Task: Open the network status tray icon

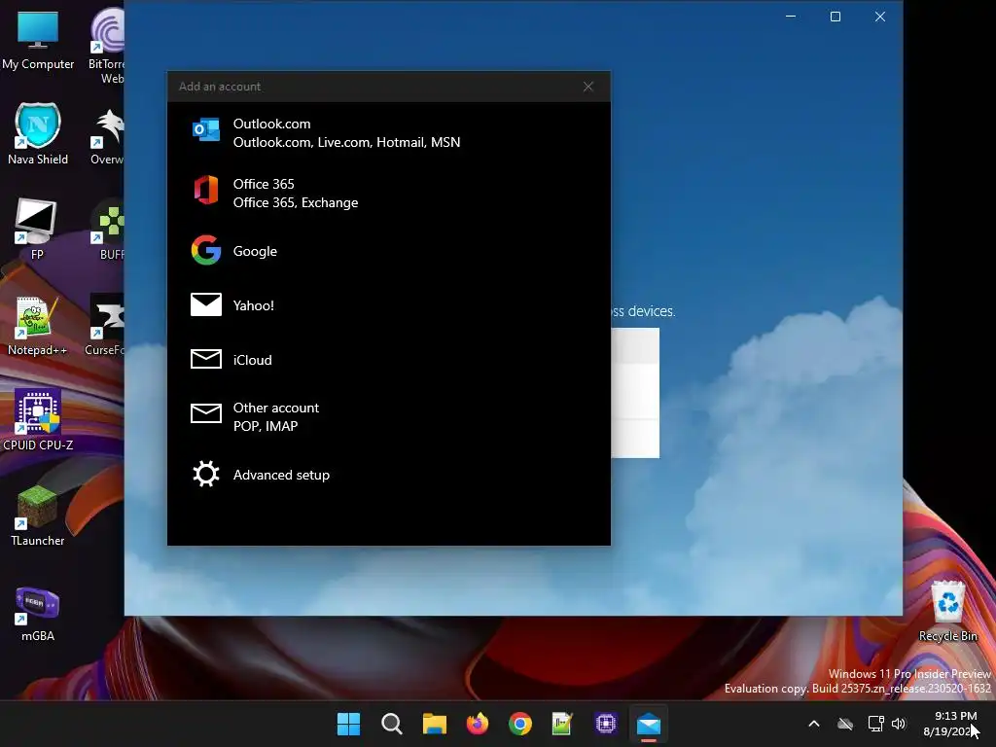Action: (x=876, y=724)
